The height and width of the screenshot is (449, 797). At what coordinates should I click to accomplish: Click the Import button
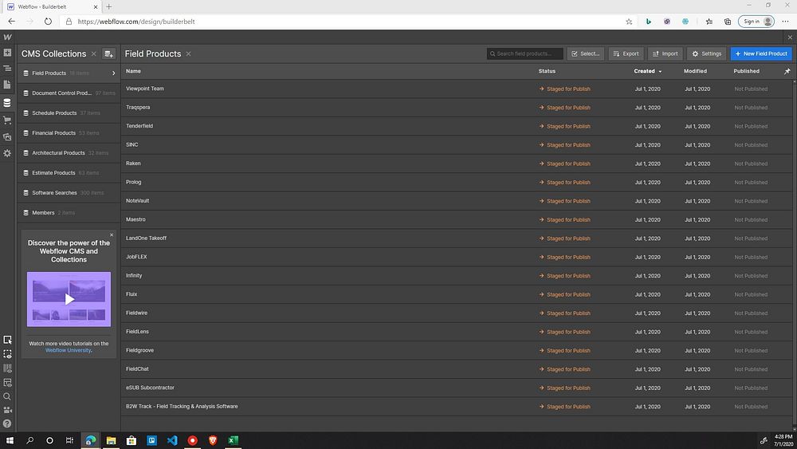pyautogui.click(x=665, y=54)
